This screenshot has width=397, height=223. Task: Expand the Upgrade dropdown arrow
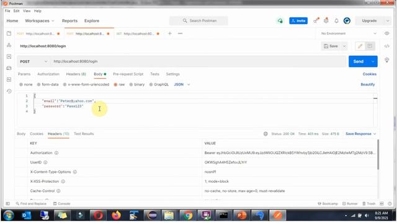(388, 20)
